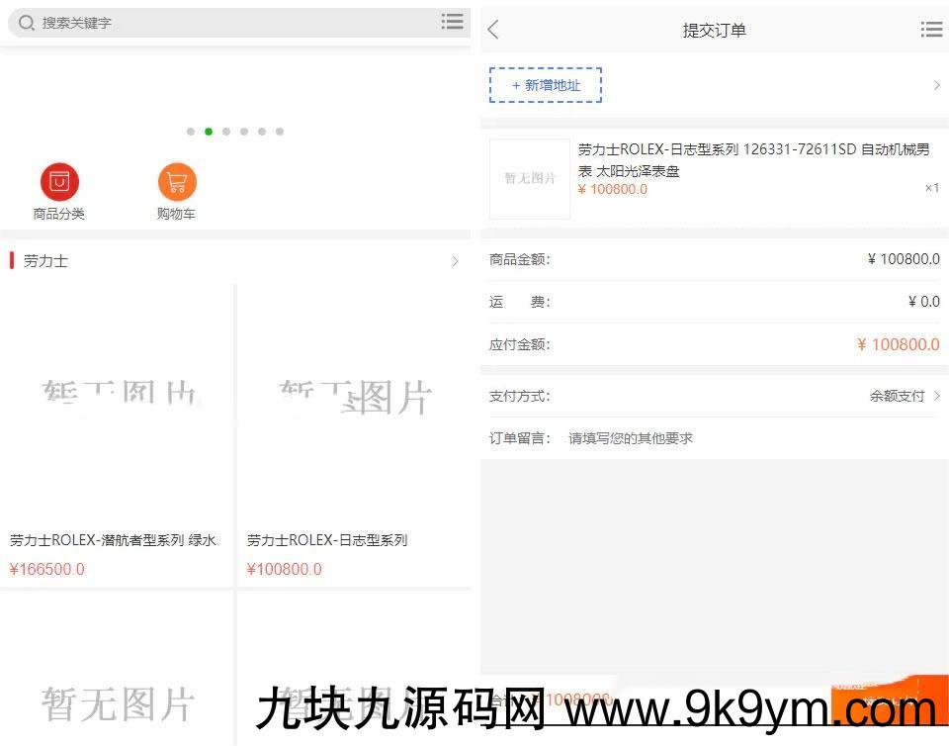
Task: Type in the 搜索关键字 search field
Action: coord(227,23)
